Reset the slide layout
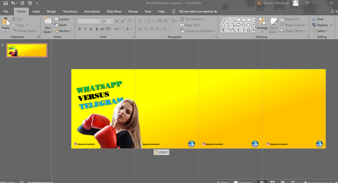The width and height of the screenshot is (338, 183). point(60,25)
